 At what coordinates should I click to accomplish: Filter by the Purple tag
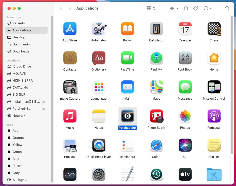[x=26, y=166]
